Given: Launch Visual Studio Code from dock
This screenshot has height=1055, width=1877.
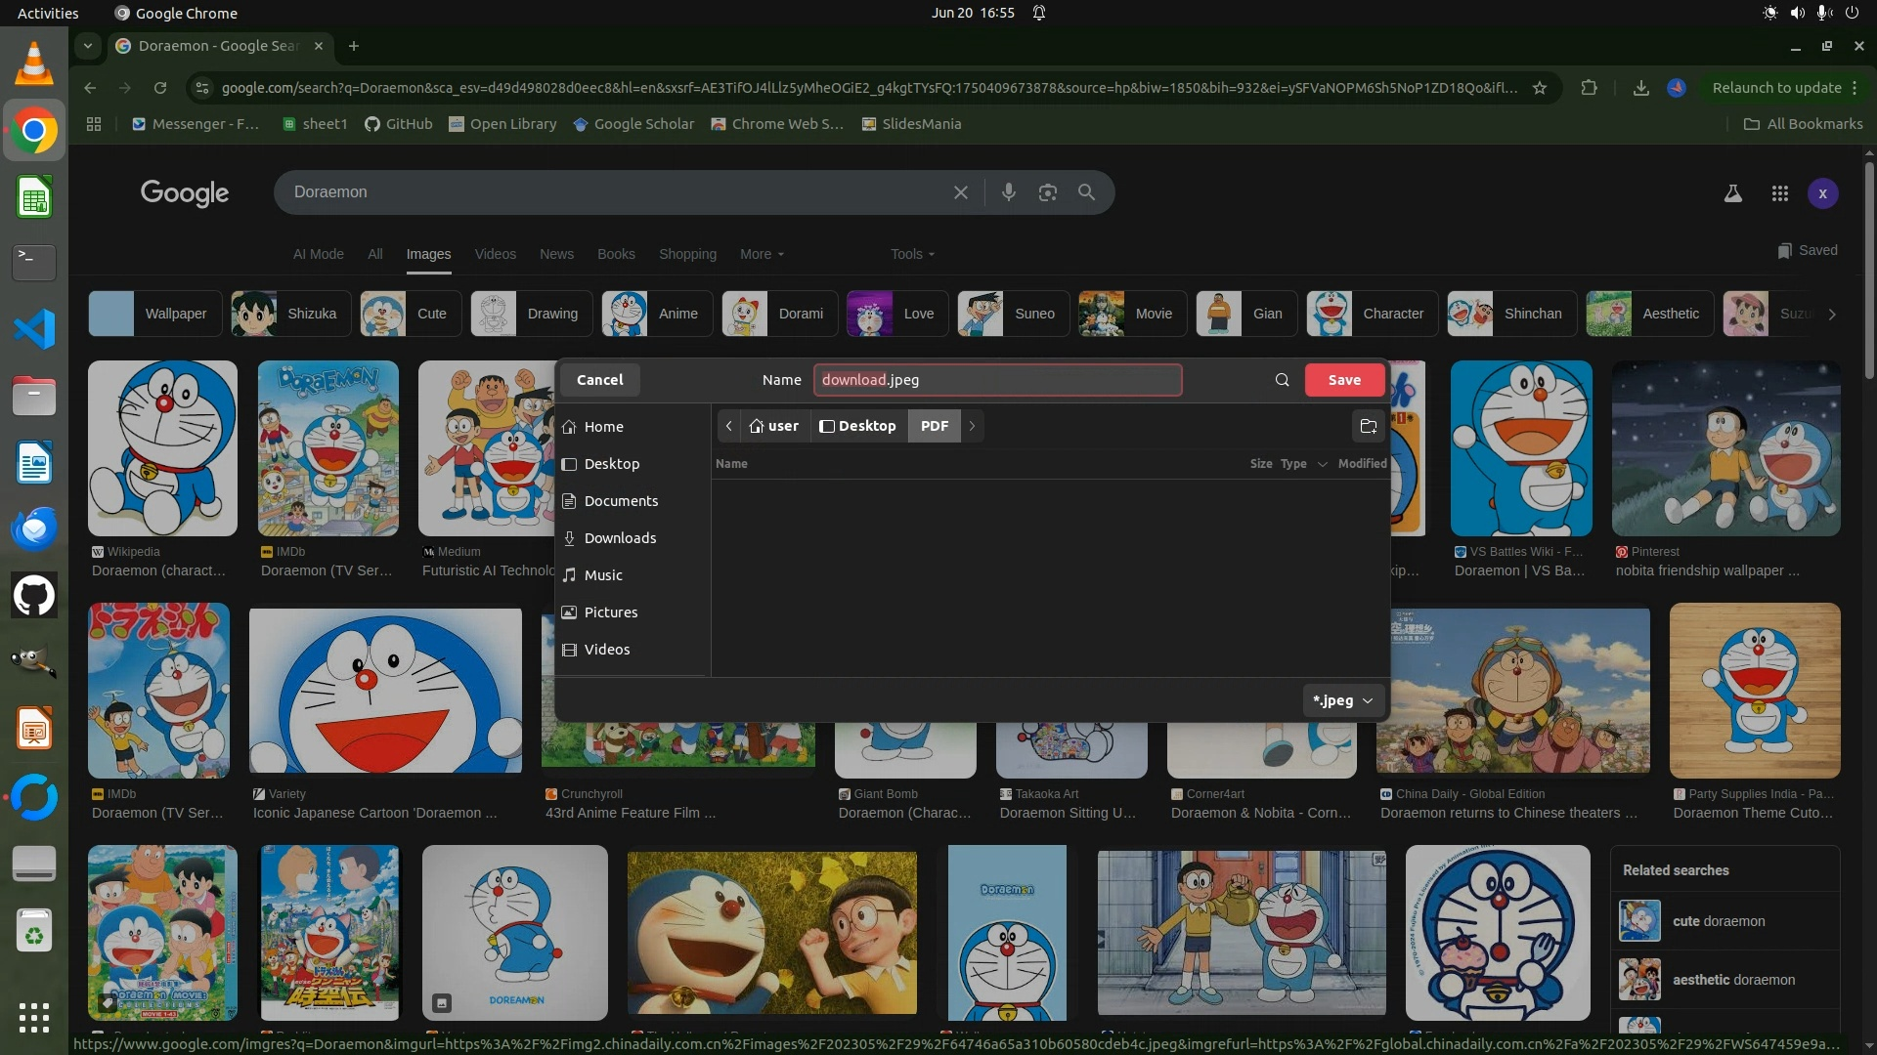Looking at the screenshot, I should click(34, 329).
